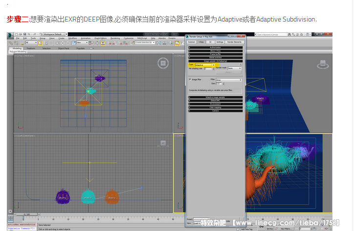Select the Object Paint ribbon tab
Image resolution: width=354 pixels, height=231 pixels.
coord(64,48)
